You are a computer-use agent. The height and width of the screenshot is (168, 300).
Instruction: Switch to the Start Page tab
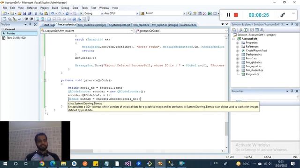[x=49, y=25]
